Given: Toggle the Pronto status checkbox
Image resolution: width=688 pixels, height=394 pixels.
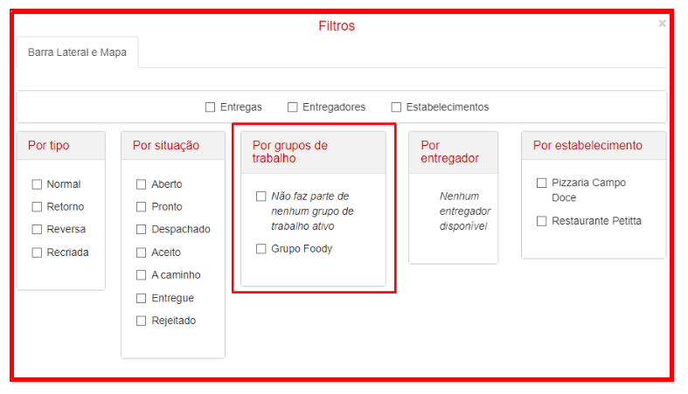Looking at the screenshot, I should pos(142,207).
